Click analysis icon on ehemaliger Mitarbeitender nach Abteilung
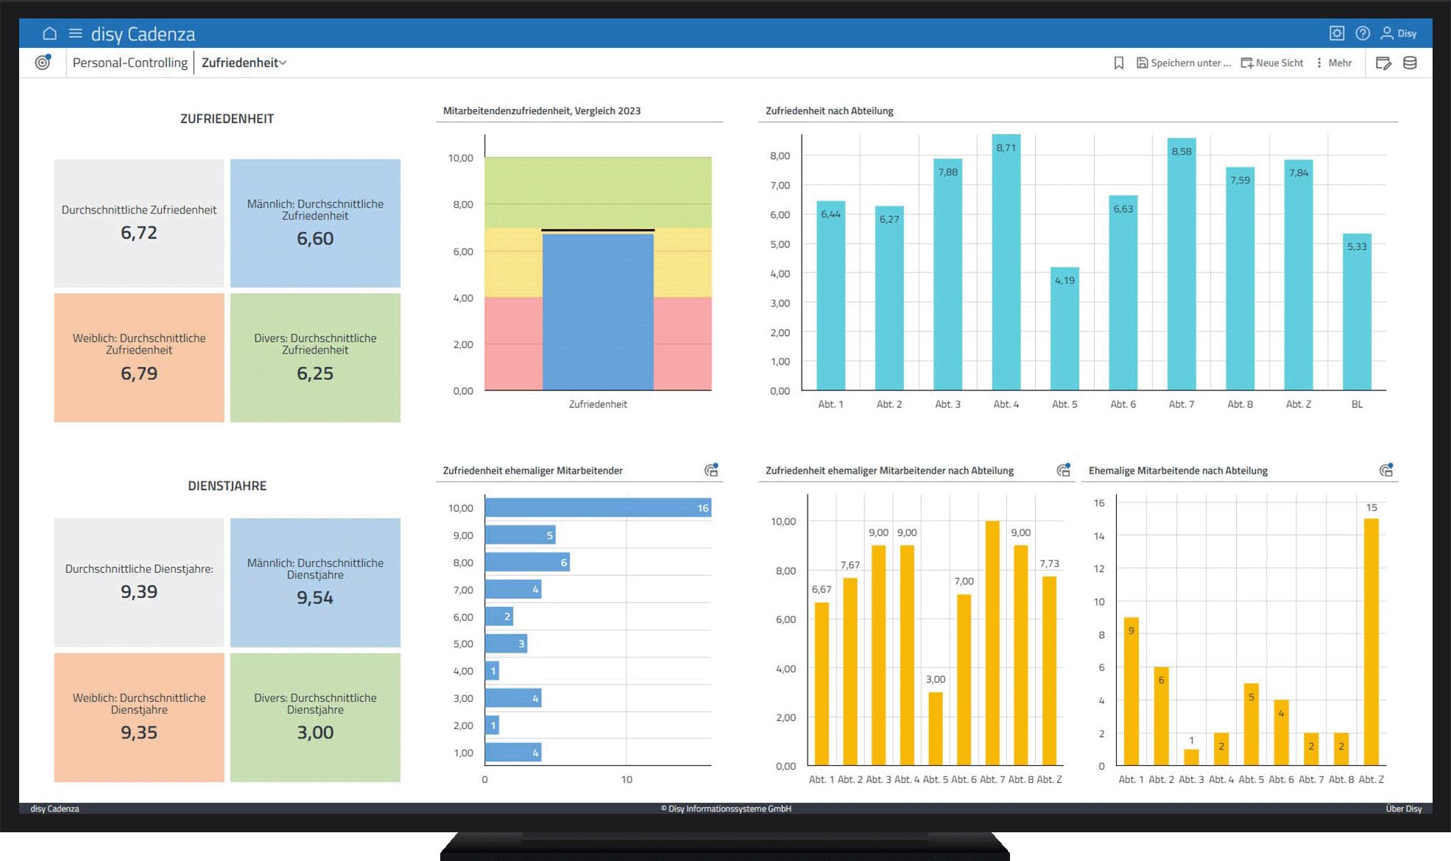This screenshot has height=861, width=1451. click(x=1063, y=470)
